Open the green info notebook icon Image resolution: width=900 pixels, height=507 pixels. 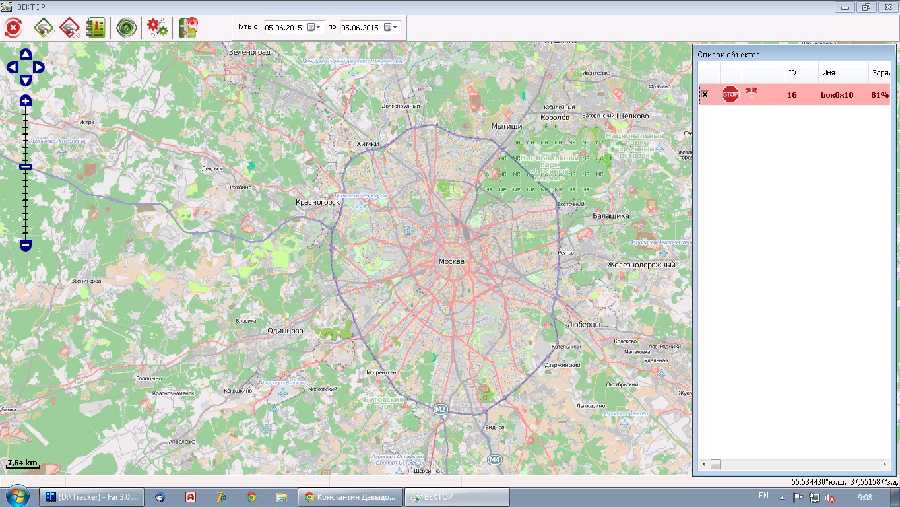pyautogui.click(x=96, y=28)
